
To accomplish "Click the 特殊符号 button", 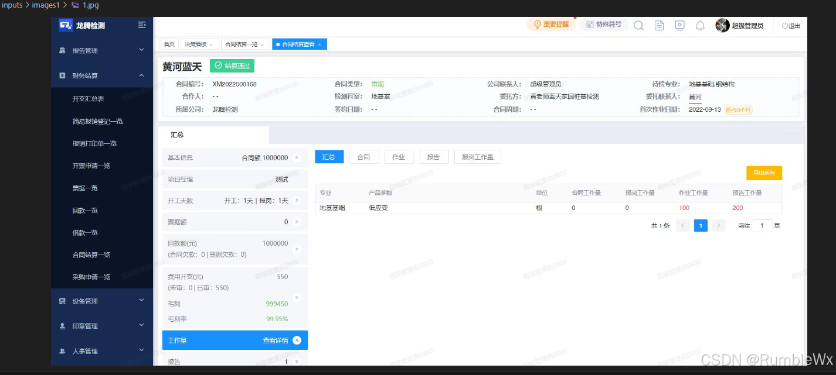I will point(603,25).
